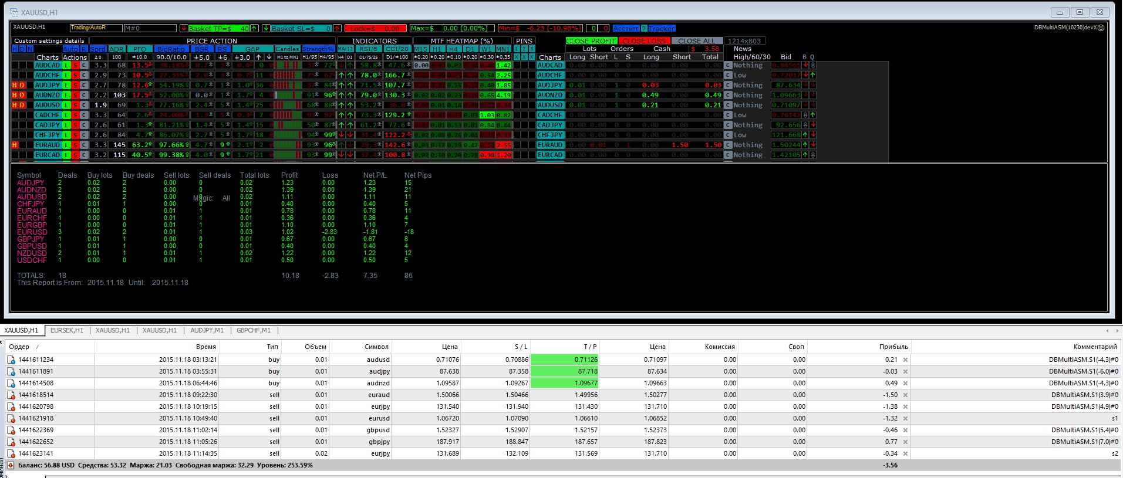
Task: Click the red up arrow after Basket SL
Action: (337, 28)
